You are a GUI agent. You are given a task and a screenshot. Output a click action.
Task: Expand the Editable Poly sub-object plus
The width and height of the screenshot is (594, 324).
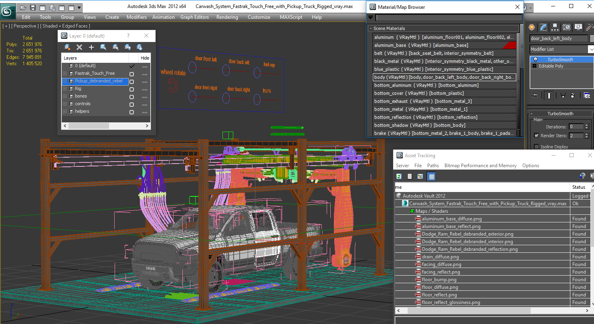point(534,66)
